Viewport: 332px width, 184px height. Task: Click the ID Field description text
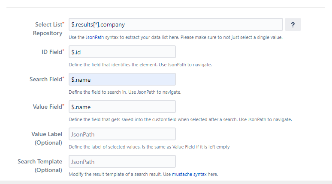coord(140,65)
